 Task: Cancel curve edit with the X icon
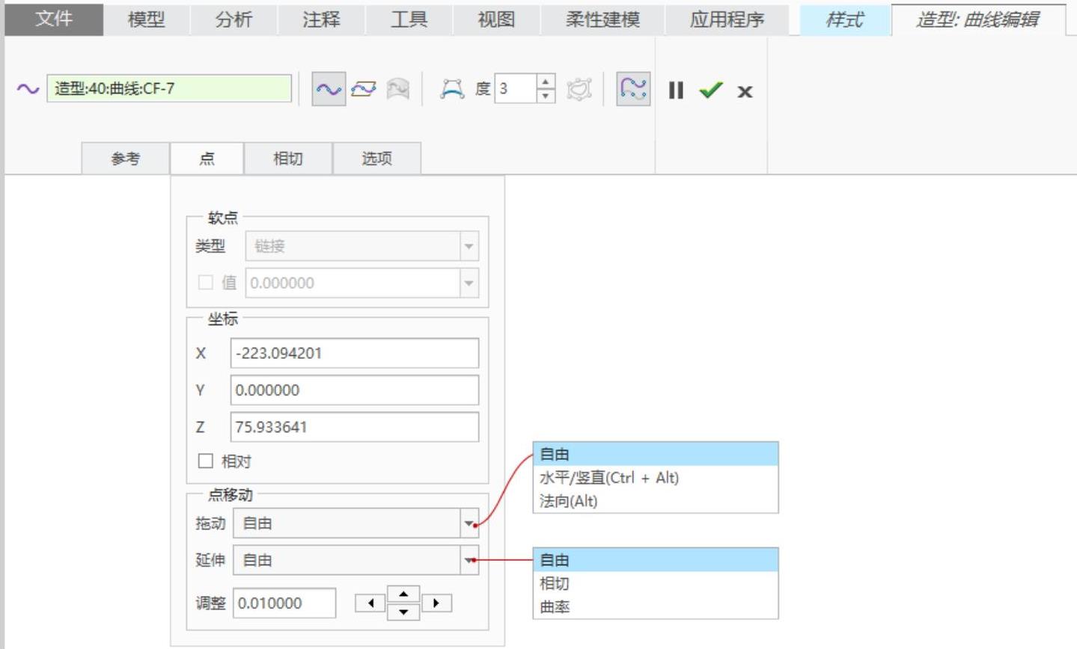click(x=744, y=91)
